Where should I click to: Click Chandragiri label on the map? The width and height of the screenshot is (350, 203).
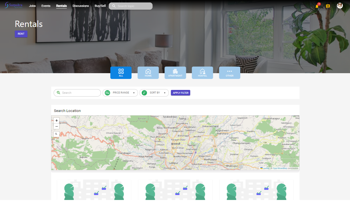pyautogui.click(x=124, y=153)
